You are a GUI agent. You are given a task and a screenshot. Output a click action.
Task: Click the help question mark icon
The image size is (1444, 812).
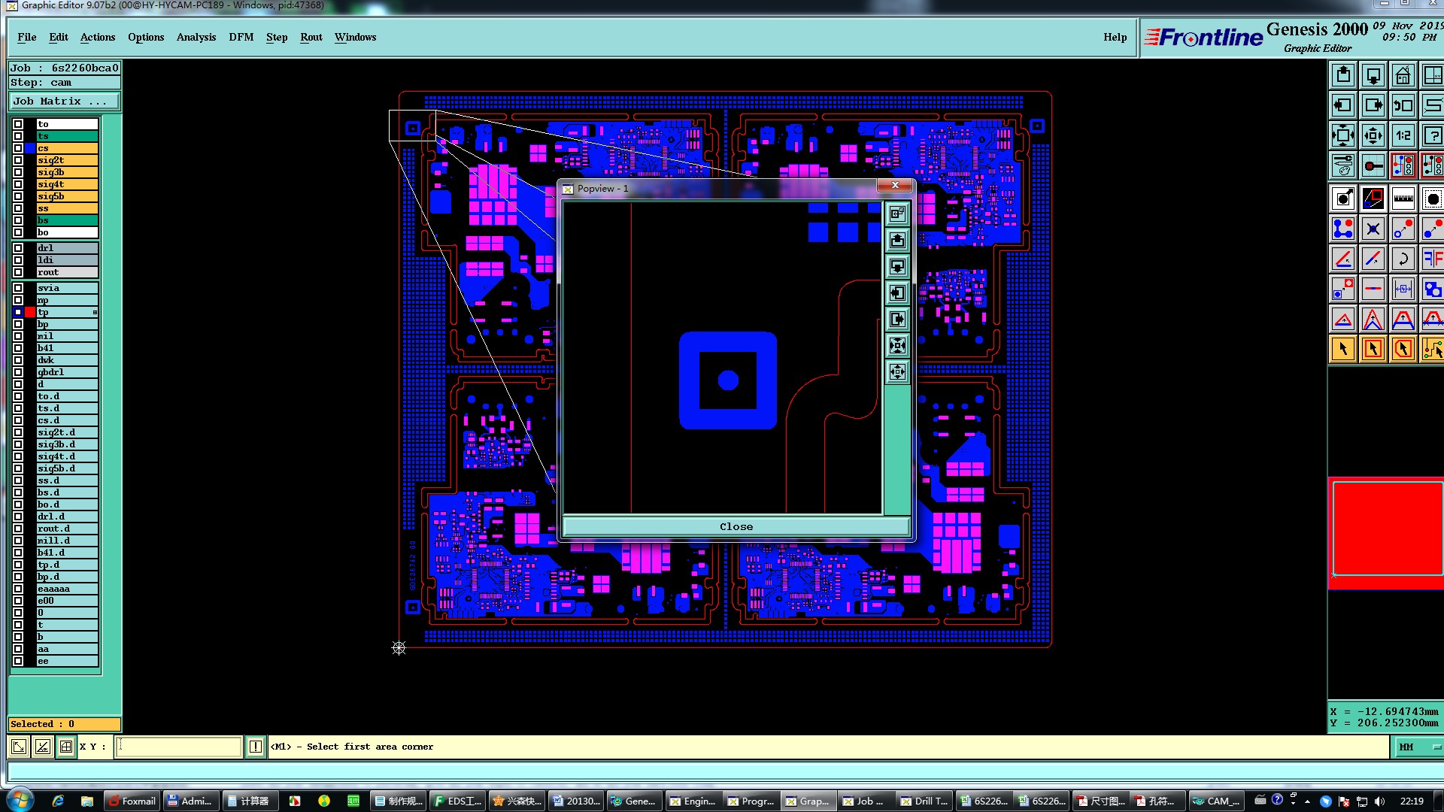pyautogui.click(x=1432, y=136)
